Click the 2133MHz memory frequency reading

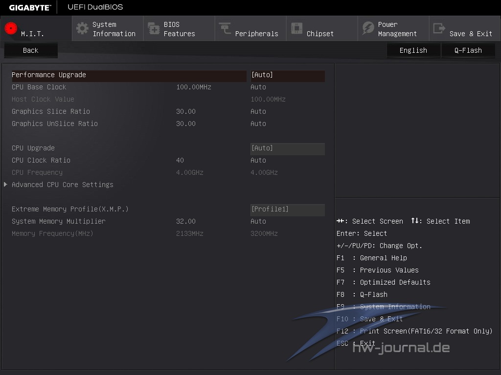tap(190, 233)
